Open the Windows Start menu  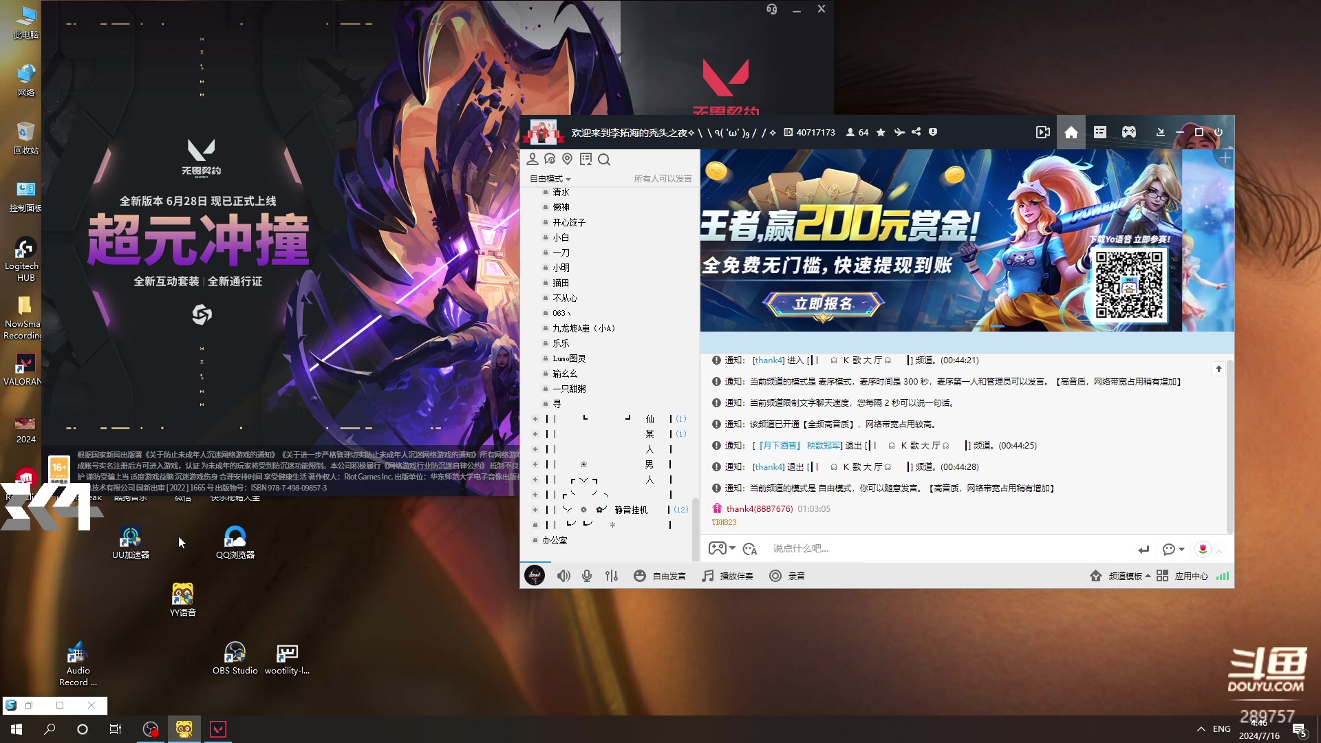17,729
